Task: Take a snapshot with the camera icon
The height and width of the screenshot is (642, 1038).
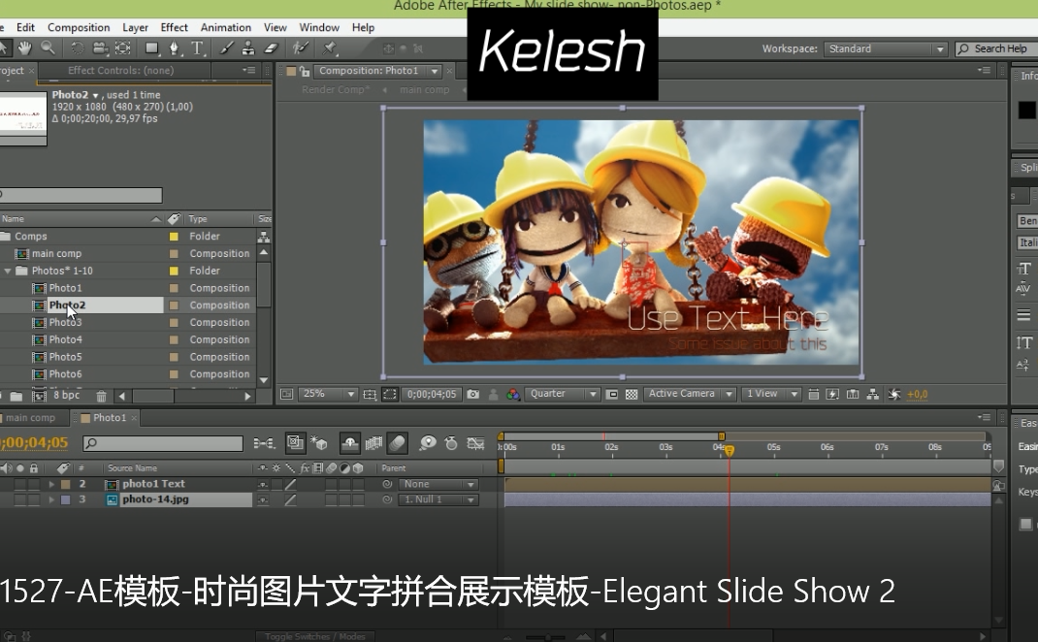Action: pyautogui.click(x=472, y=394)
